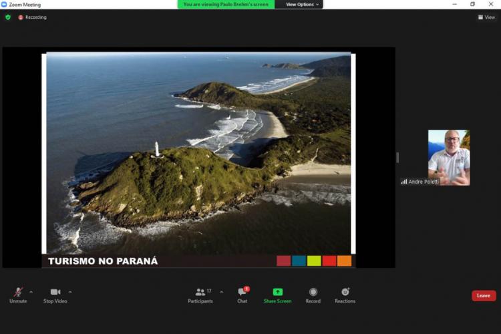Screen dimensions: 501x334
Task: Expand audio options arrow next to Unmute
Action: point(31,292)
